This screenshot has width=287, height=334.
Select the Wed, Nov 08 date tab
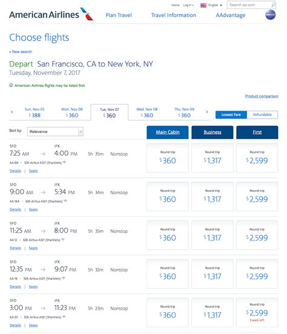pyautogui.click(x=147, y=113)
